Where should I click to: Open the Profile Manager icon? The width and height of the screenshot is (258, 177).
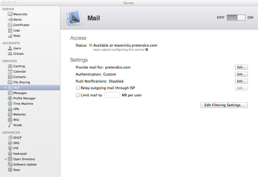(10, 98)
